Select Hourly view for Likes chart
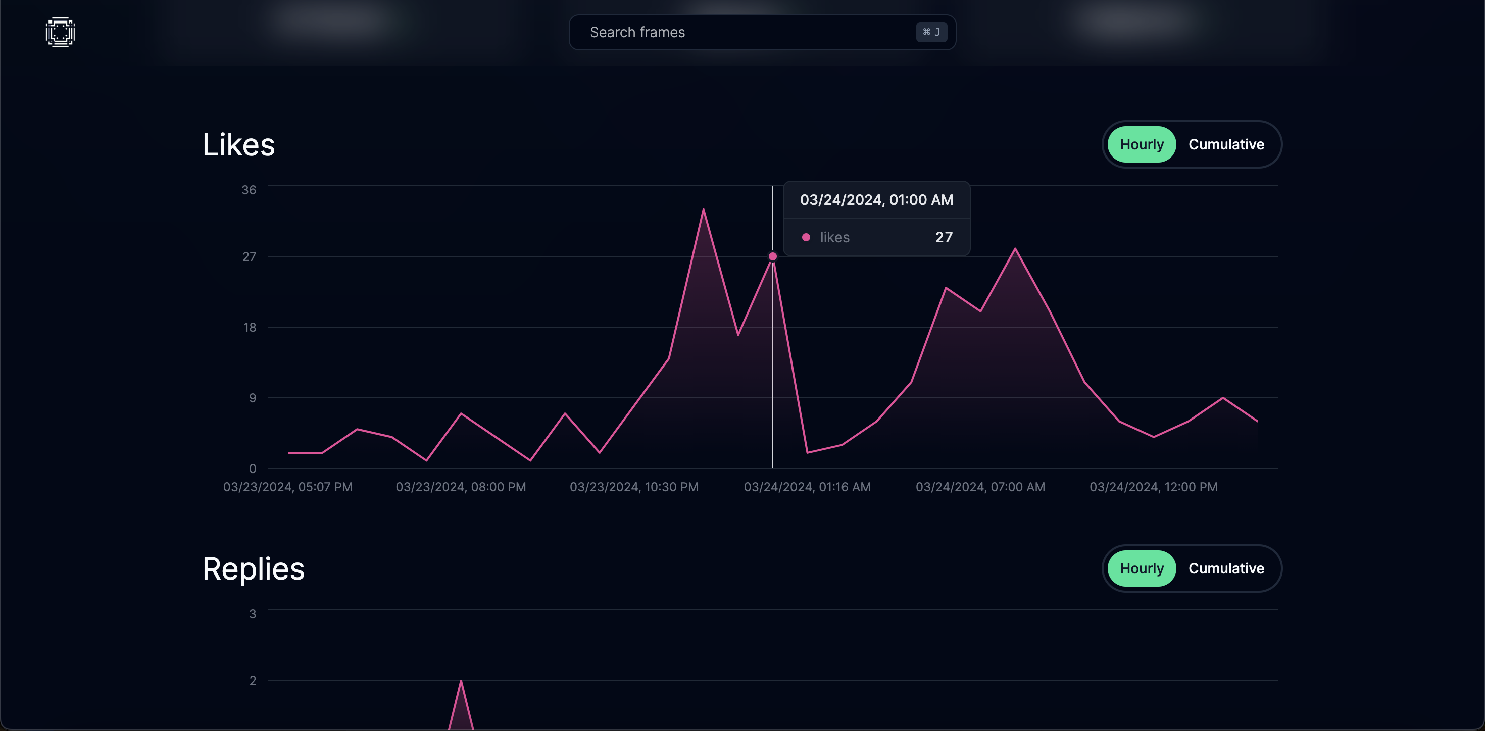 click(1142, 144)
